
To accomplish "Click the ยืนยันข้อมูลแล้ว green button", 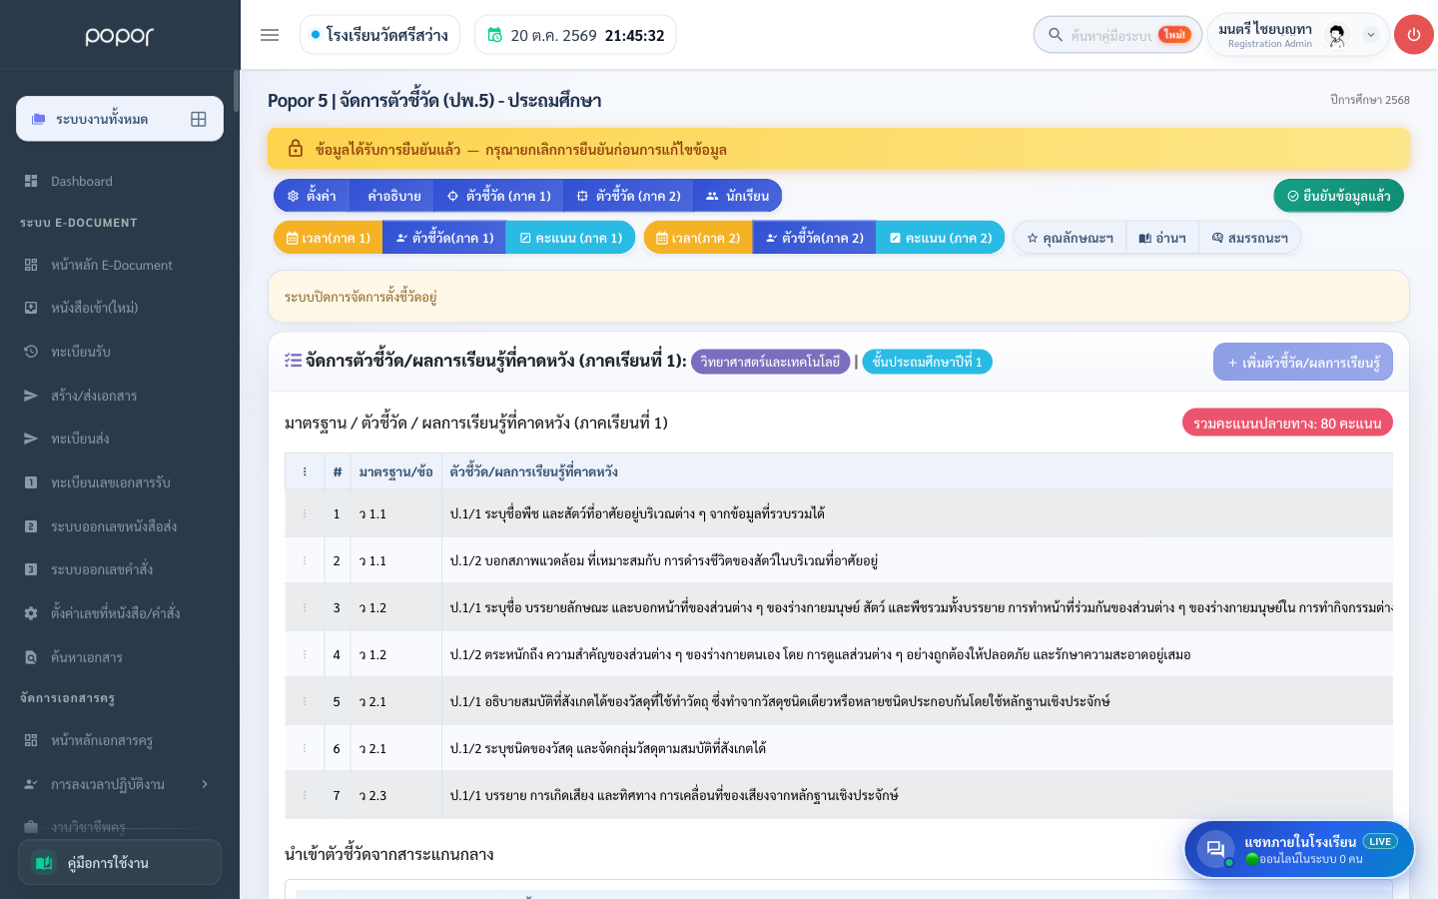I will (1338, 196).
